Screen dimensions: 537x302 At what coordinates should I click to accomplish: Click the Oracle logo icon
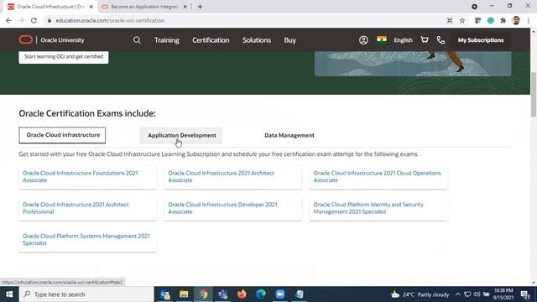[x=26, y=39]
